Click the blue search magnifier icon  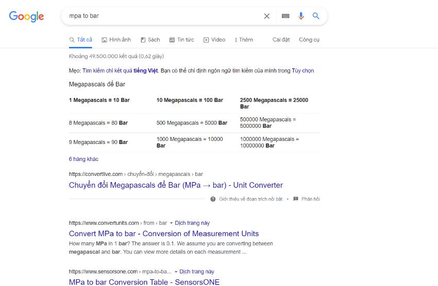click(316, 16)
